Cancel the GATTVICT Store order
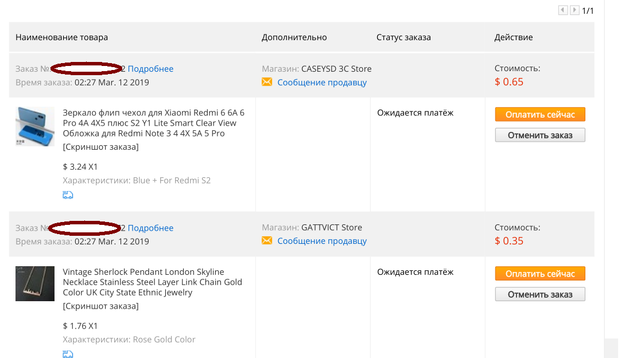This screenshot has width=629, height=358. coord(540,294)
